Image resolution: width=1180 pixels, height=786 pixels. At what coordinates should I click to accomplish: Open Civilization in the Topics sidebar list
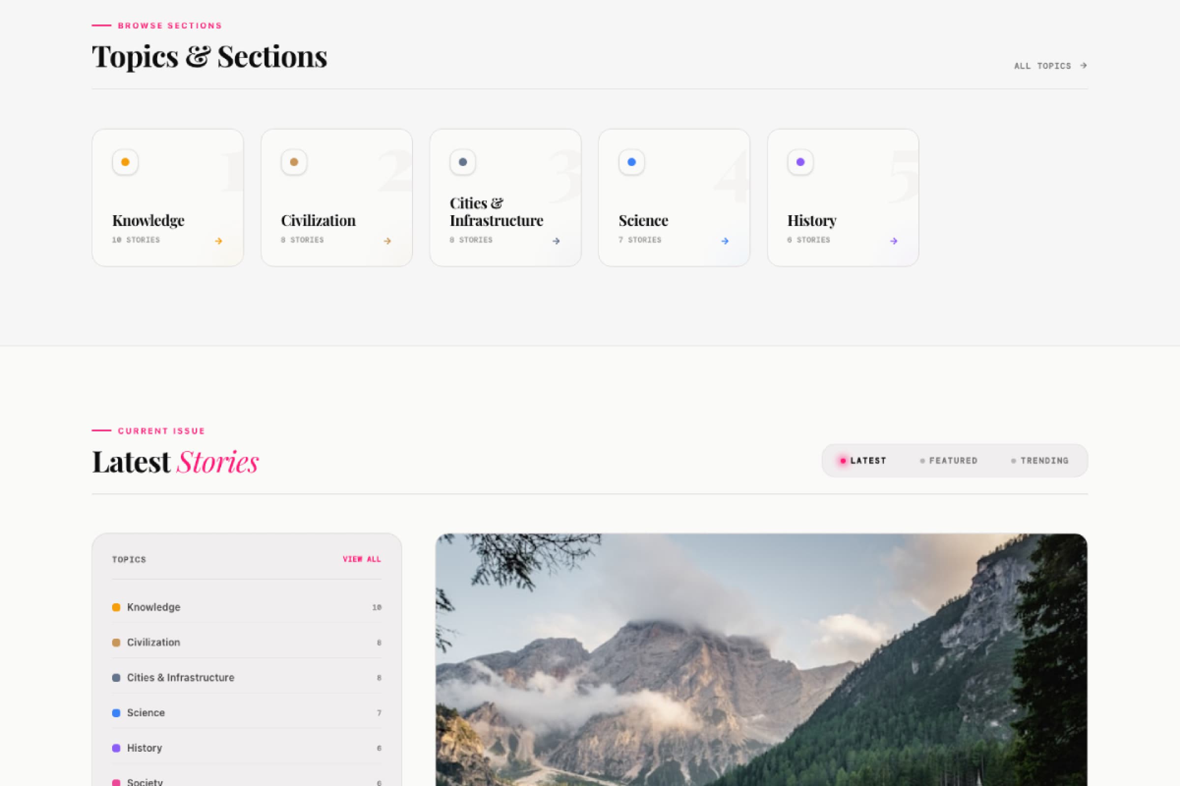click(246, 642)
